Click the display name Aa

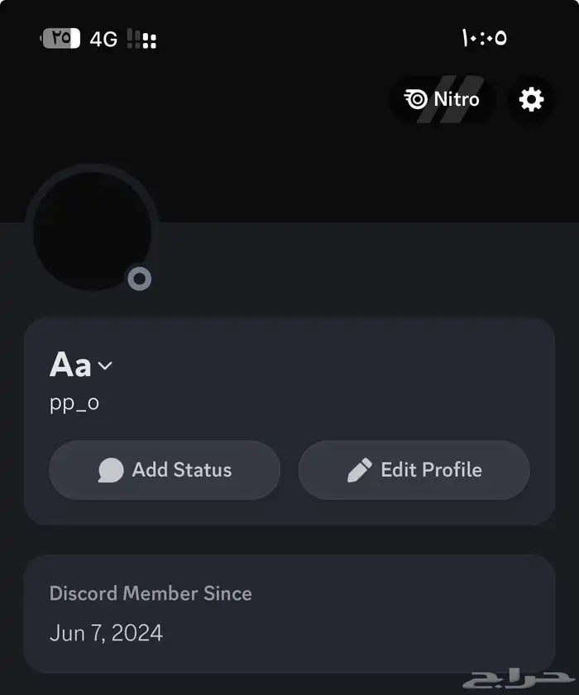pyautogui.click(x=70, y=364)
